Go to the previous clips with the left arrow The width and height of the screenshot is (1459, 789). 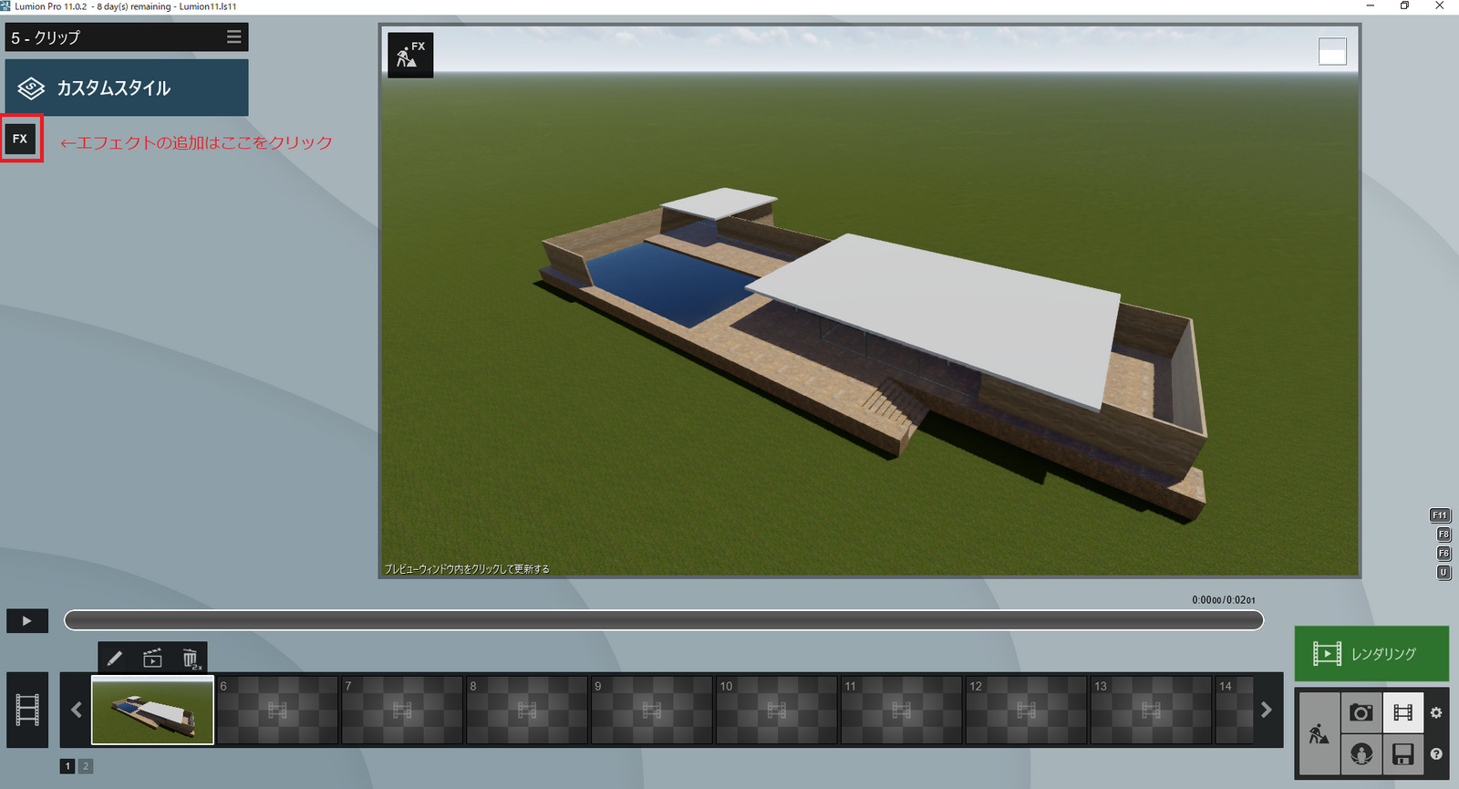click(77, 710)
